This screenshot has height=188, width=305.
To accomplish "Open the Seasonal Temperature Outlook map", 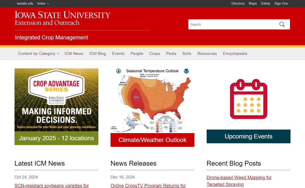I will (152, 100).
